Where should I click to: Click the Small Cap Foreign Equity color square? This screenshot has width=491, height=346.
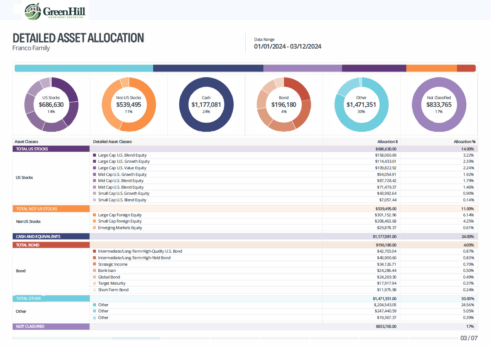[x=94, y=221]
